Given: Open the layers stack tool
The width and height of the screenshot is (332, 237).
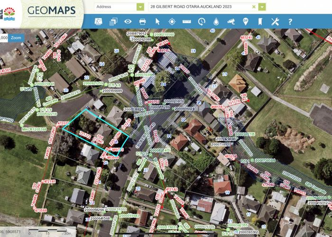Looking at the screenshot, I should pyautogui.click(x=113, y=22).
